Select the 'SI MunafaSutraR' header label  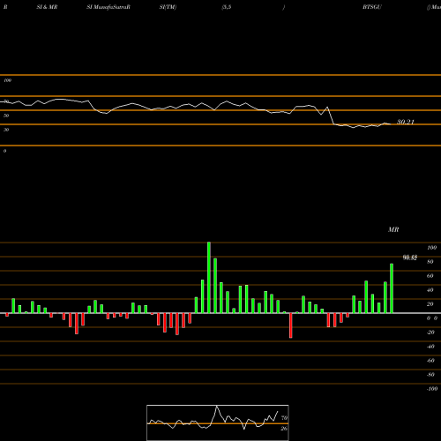[x=108, y=7]
